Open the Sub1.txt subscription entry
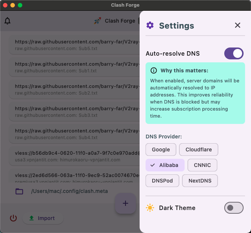Image resolution: width=251 pixels, height=233 pixels. (74, 67)
